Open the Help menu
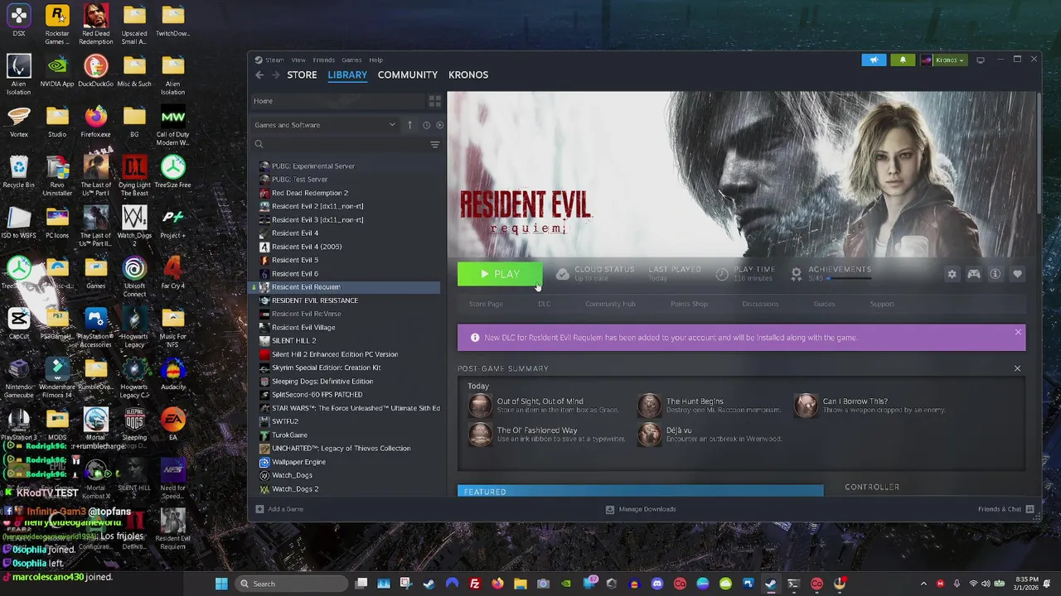The height and width of the screenshot is (596, 1061). point(376,60)
